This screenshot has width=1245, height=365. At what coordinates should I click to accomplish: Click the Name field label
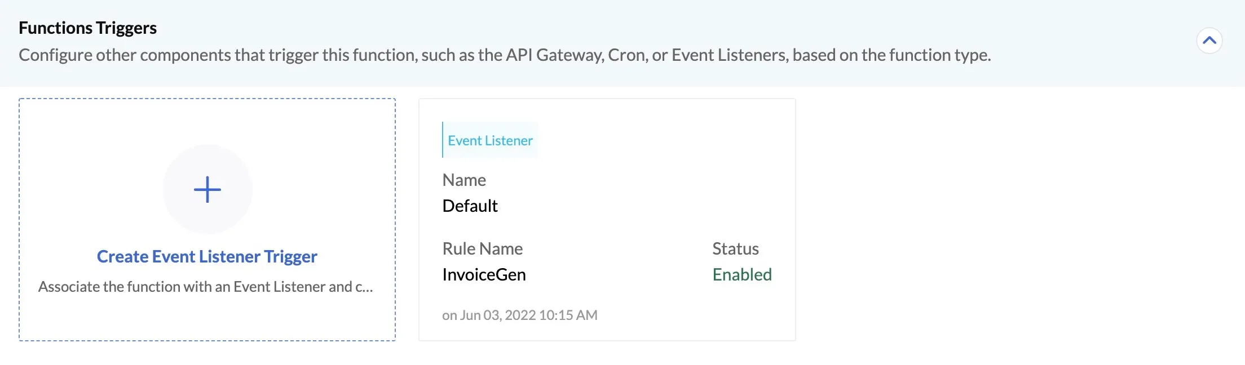coord(464,180)
